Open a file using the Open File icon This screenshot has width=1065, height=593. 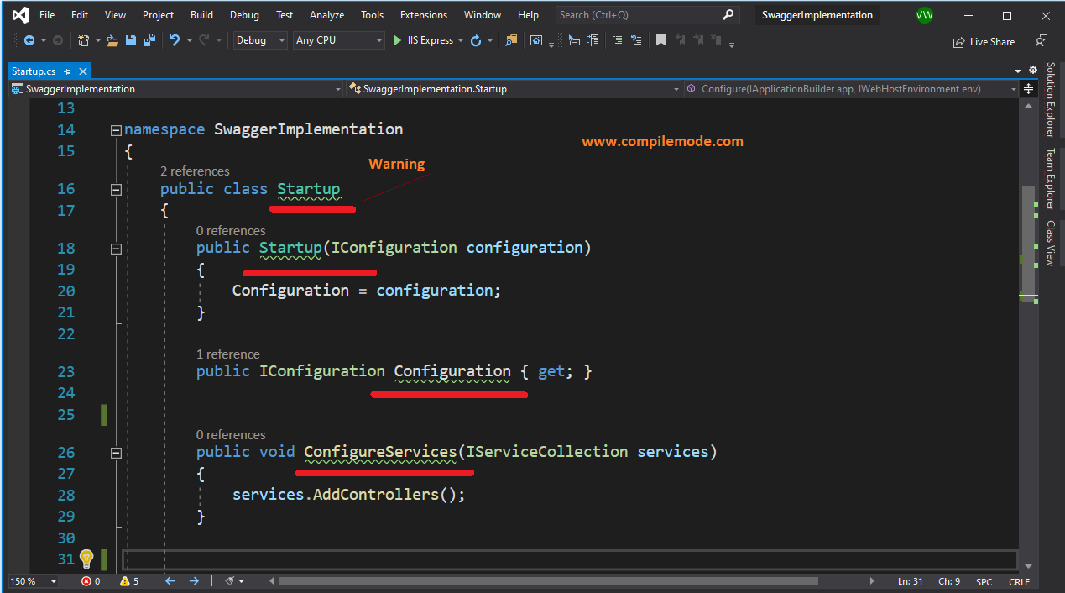point(112,39)
